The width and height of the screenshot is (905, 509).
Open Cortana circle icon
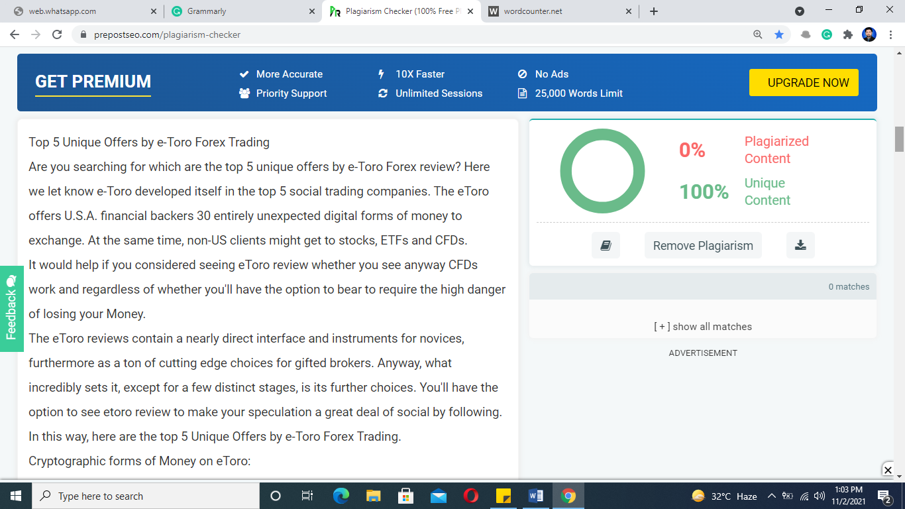276,496
